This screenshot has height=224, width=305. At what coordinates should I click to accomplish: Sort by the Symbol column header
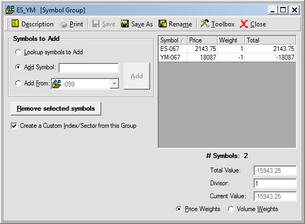tap(173, 40)
